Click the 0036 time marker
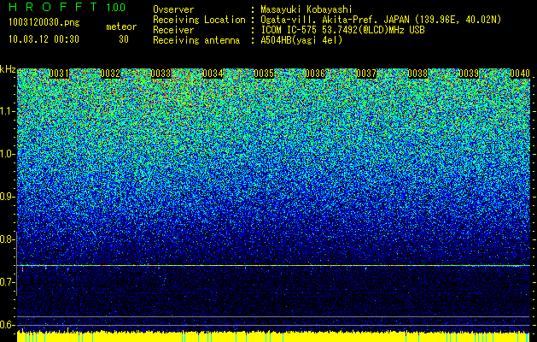The image size is (537, 342). click(x=315, y=74)
